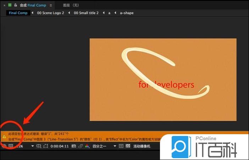Open the magnification ratio dropdown arrow
The width and height of the screenshot is (249, 160).
point(33,146)
